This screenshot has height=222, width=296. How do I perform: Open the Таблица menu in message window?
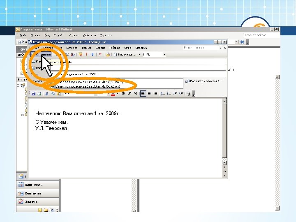tap(115, 48)
